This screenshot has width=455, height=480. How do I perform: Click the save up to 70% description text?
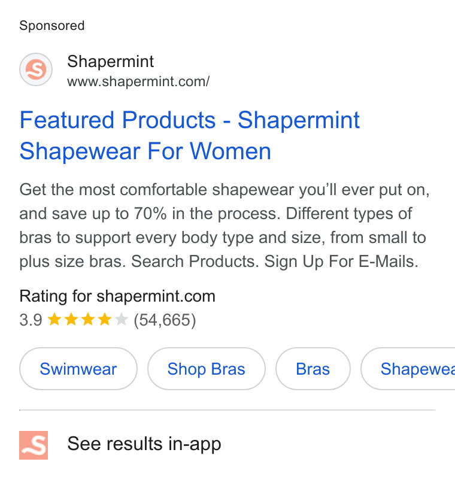(x=109, y=214)
